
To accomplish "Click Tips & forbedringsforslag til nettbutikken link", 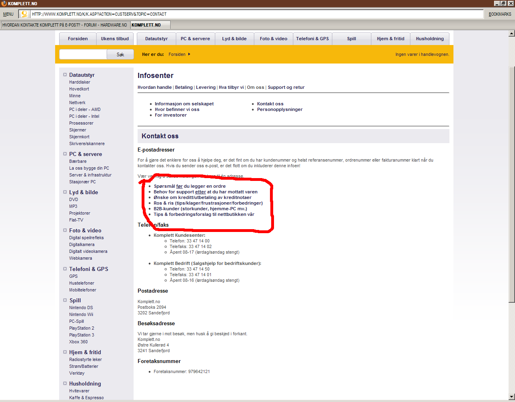I will (x=204, y=214).
